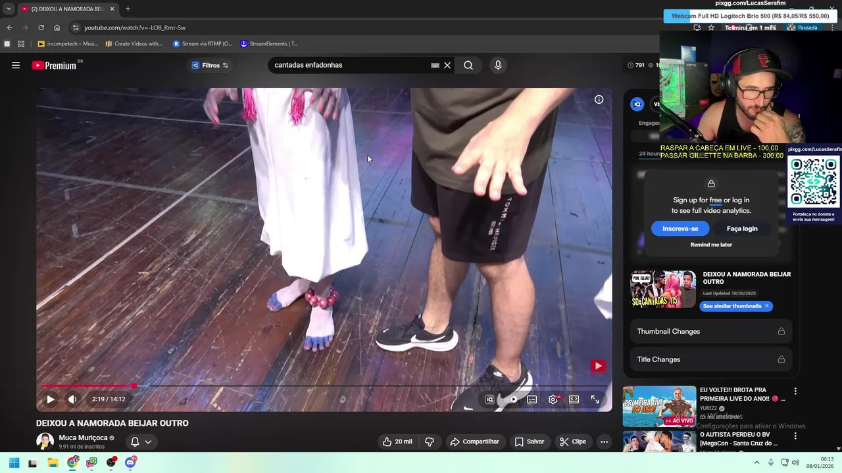This screenshot has height=473, width=842.
Task: Open StreamElements bookmark
Action: click(269, 43)
